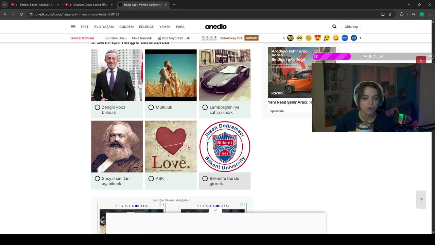Image resolution: width=435 pixels, height=245 pixels.
Task: Go to the Onedio logo homepage
Action: tap(216, 27)
